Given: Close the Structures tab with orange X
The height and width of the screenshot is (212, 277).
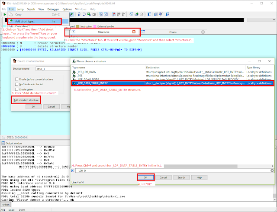Looking at the screenshot, I should coord(134,32).
